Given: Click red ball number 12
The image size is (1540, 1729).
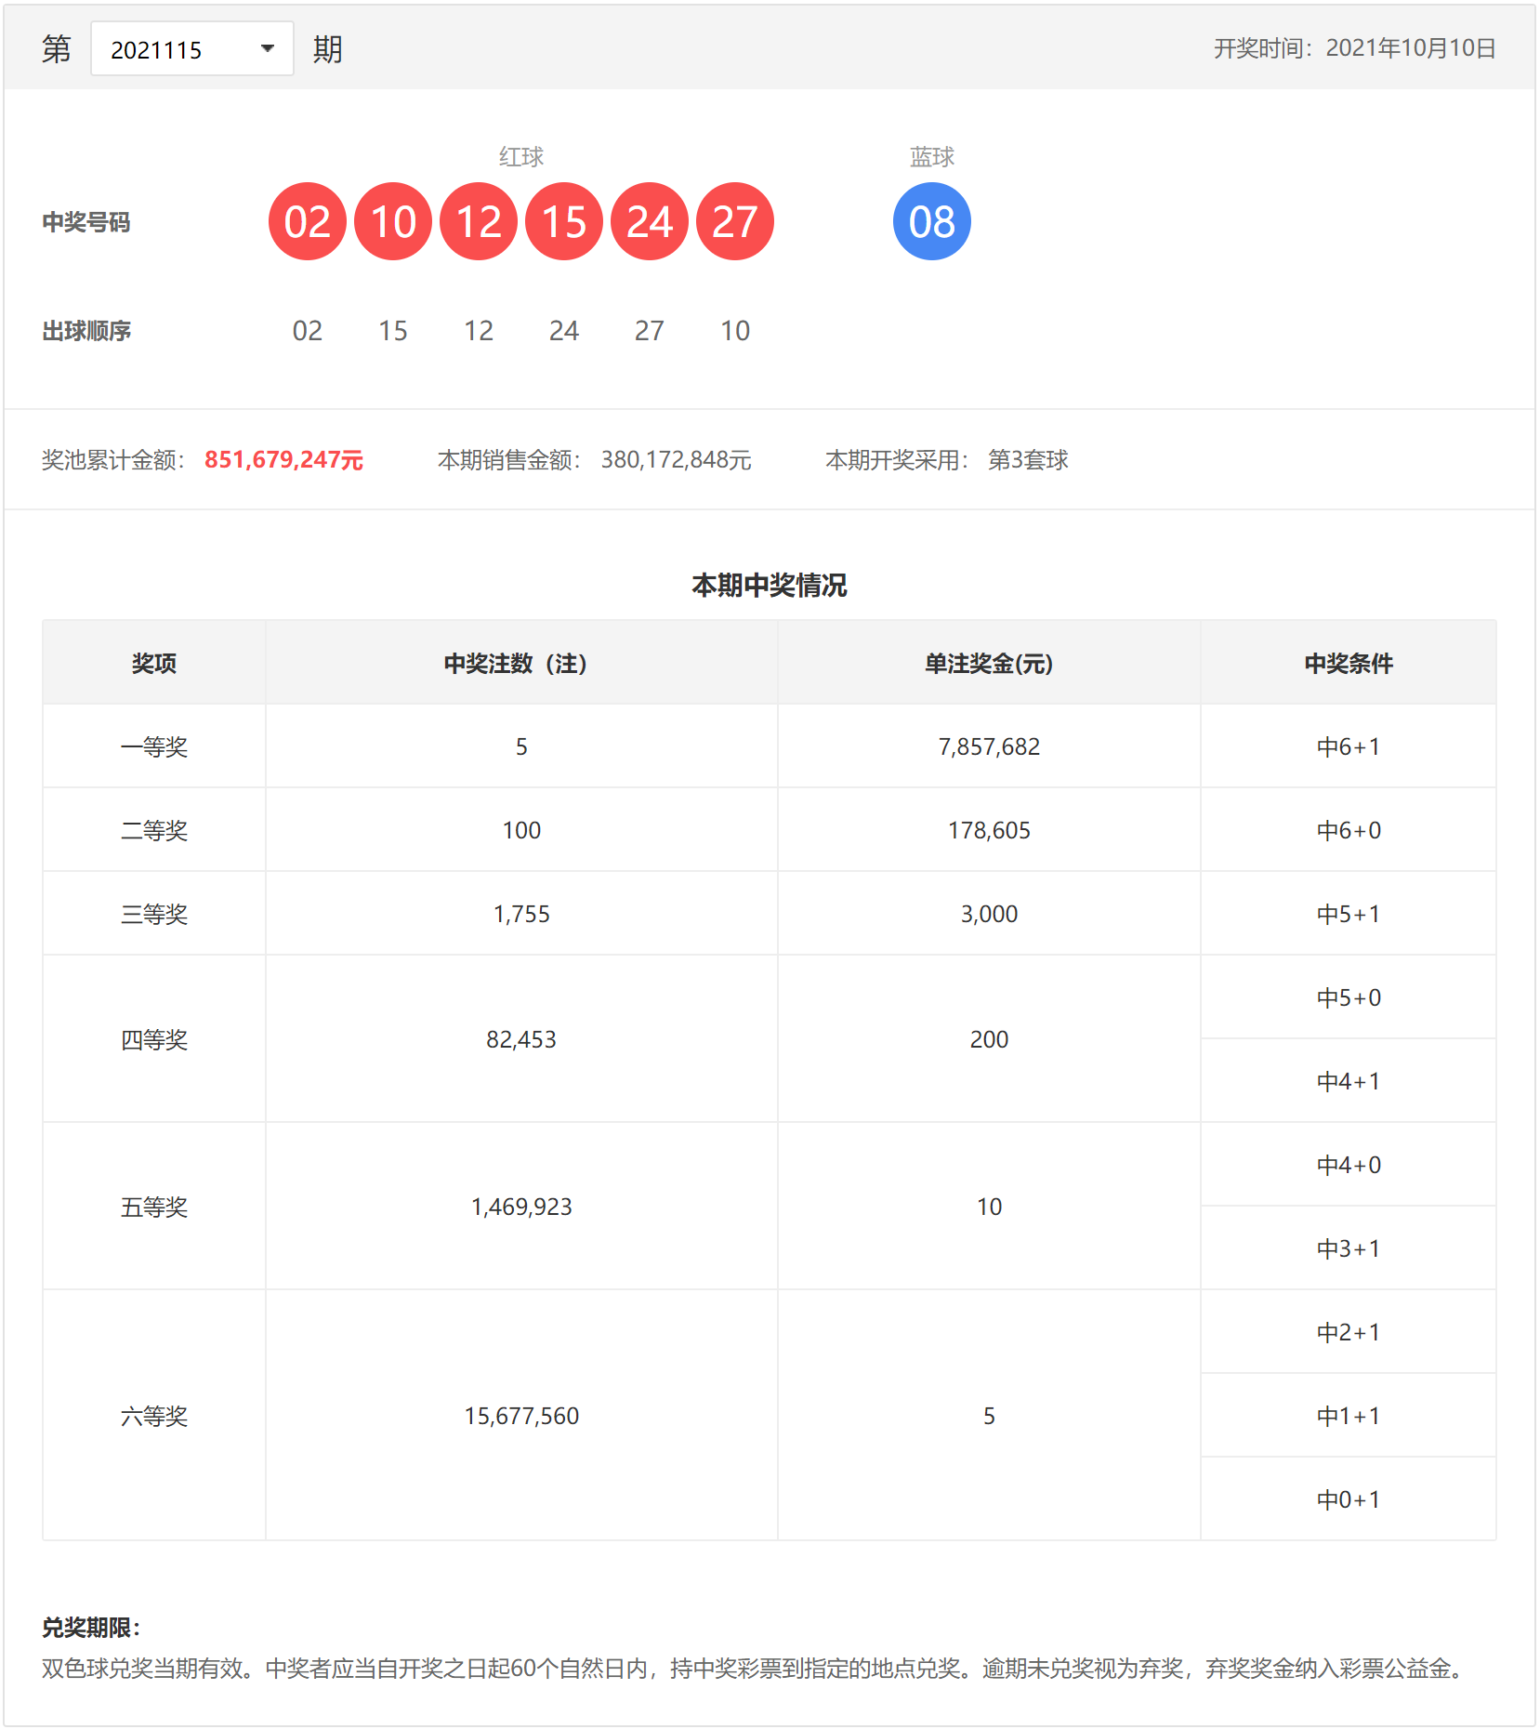Looking at the screenshot, I should [478, 222].
